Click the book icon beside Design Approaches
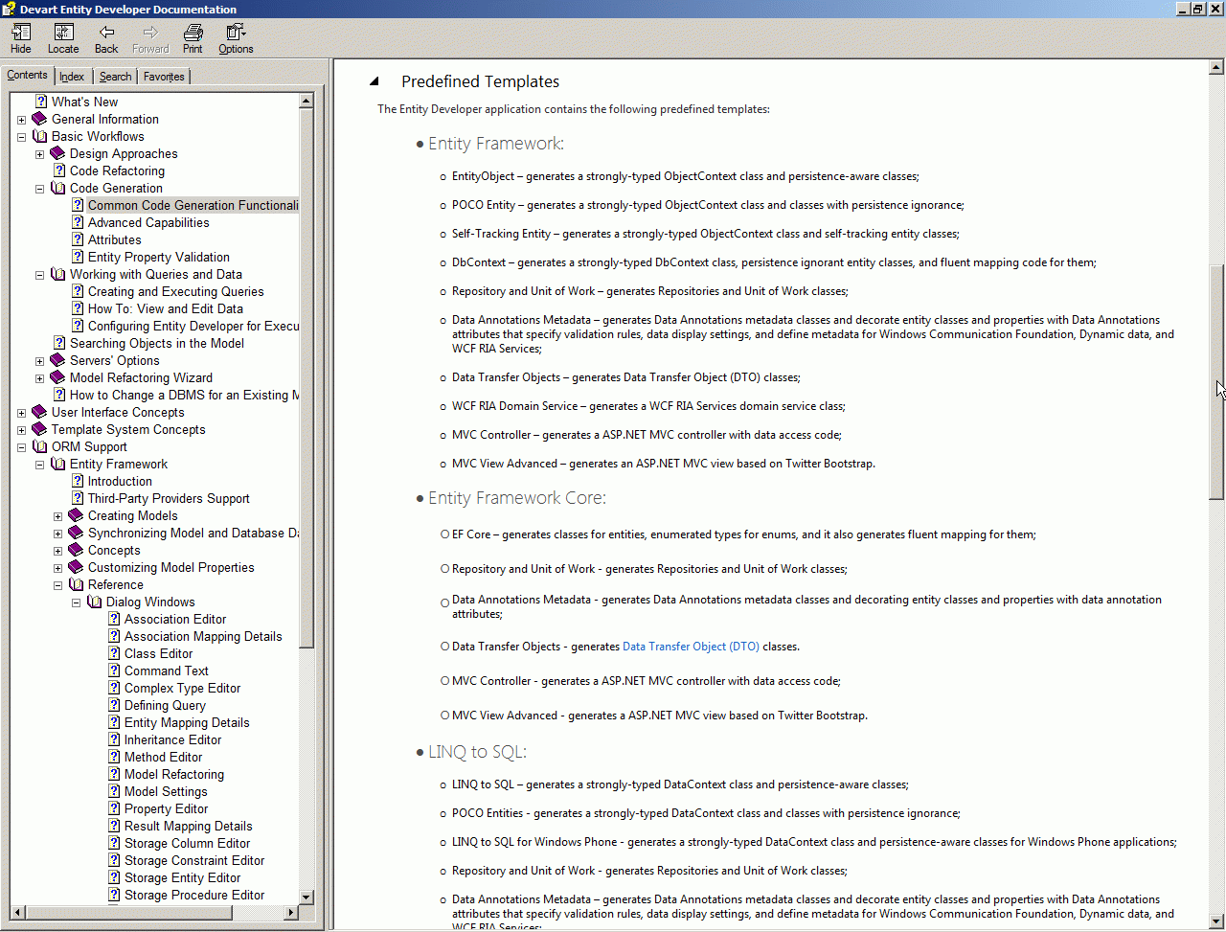Image resolution: width=1226 pixels, height=932 pixels. coord(57,153)
